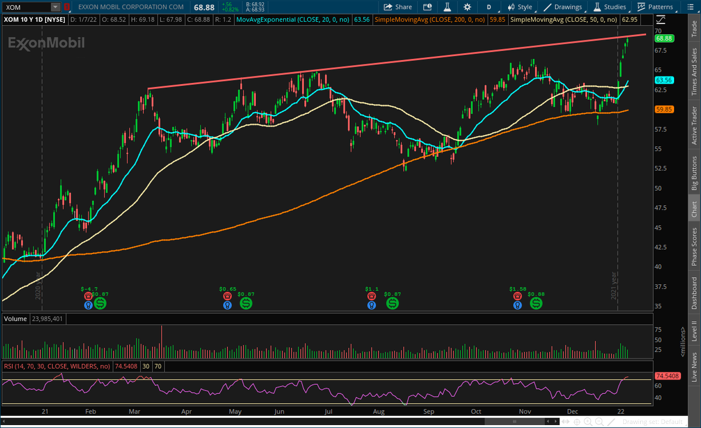Open the Level II sidebar tab
Image resolution: width=701 pixels, height=428 pixels.
tap(694, 332)
